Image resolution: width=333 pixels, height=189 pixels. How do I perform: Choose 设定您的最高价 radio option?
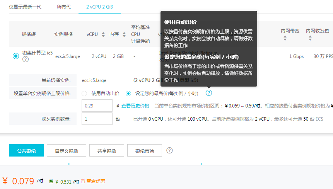[x=128, y=94]
